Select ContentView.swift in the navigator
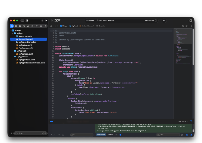This screenshot has height=143, width=202. pos(29,39)
